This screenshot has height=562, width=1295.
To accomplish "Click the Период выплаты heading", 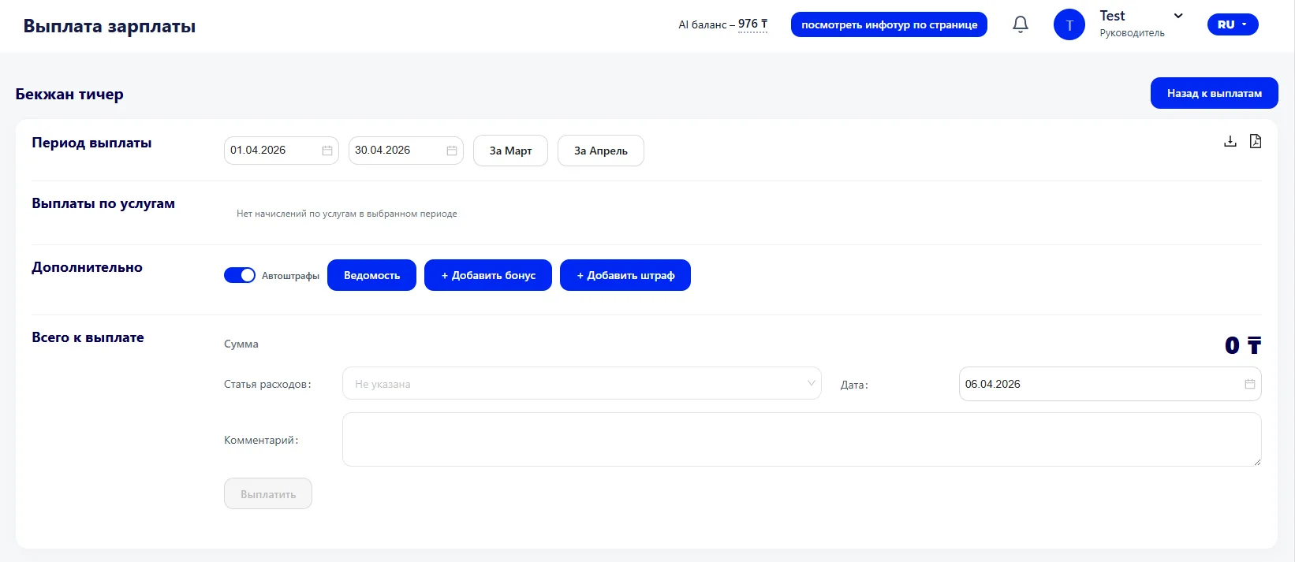I will 91,143.
